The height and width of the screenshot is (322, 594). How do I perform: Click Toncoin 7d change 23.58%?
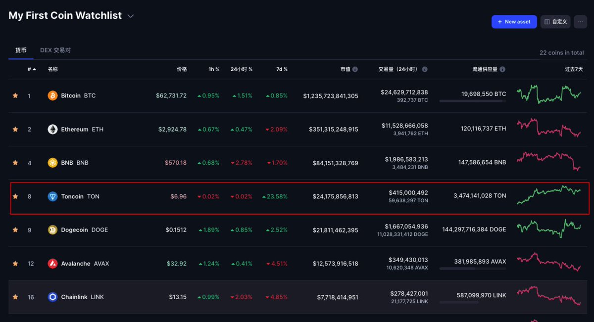(x=275, y=196)
